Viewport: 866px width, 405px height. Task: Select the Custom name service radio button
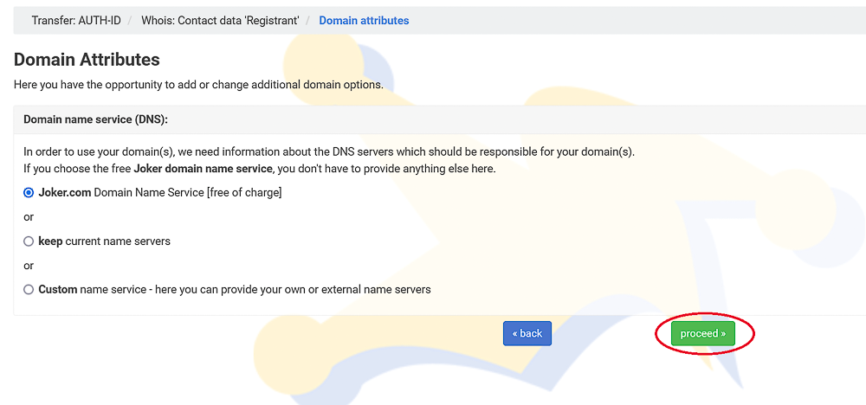(x=29, y=290)
